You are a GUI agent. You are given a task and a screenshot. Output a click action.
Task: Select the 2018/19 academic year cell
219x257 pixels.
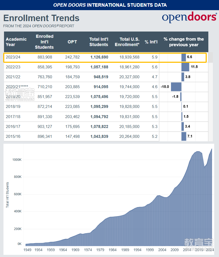13,107
